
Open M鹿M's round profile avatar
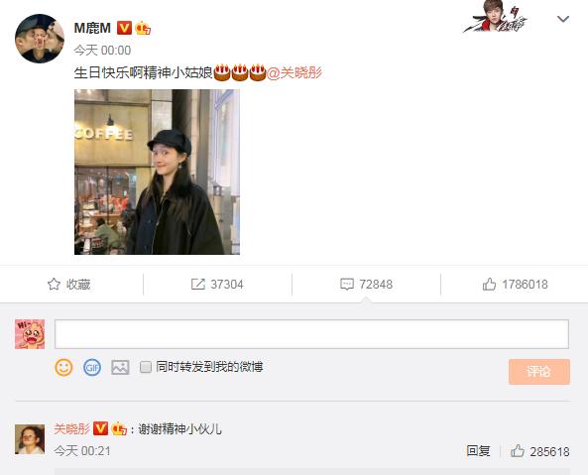pos(40,39)
